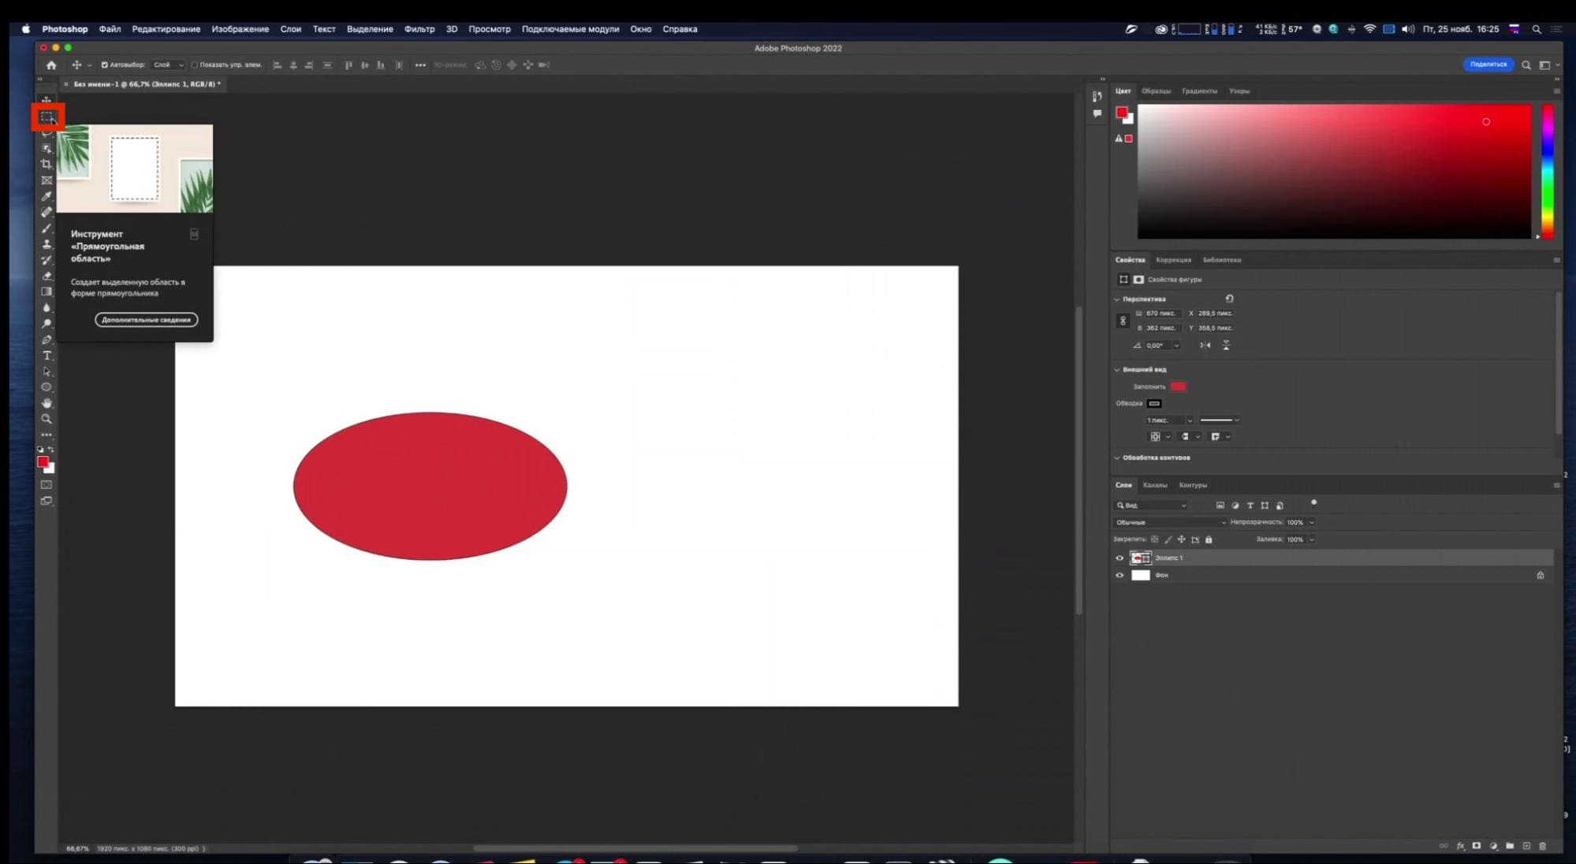Open the Фильтр menu
The height and width of the screenshot is (864, 1576).
(419, 29)
